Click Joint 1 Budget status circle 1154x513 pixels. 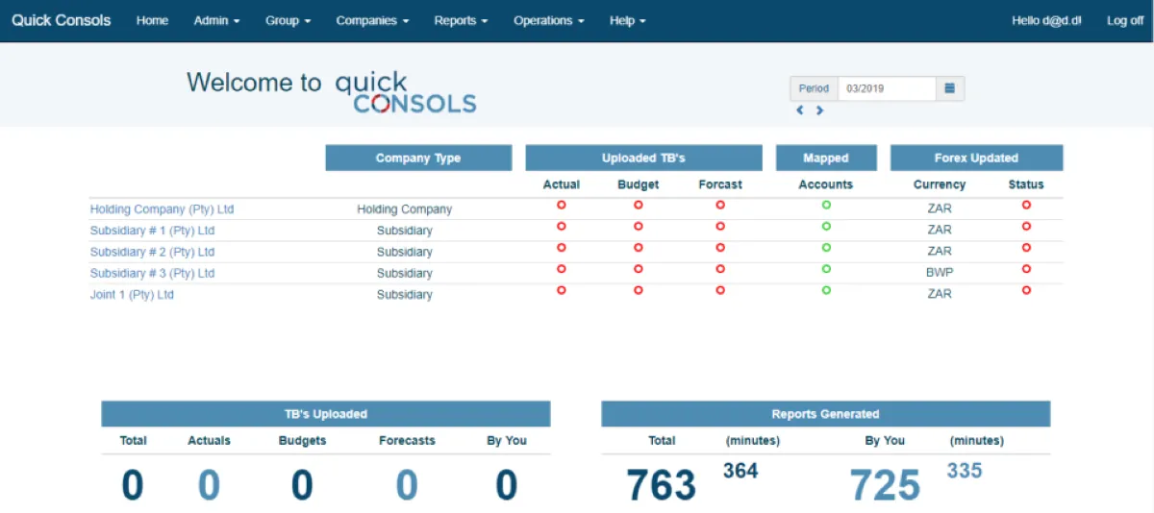tap(638, 289)
